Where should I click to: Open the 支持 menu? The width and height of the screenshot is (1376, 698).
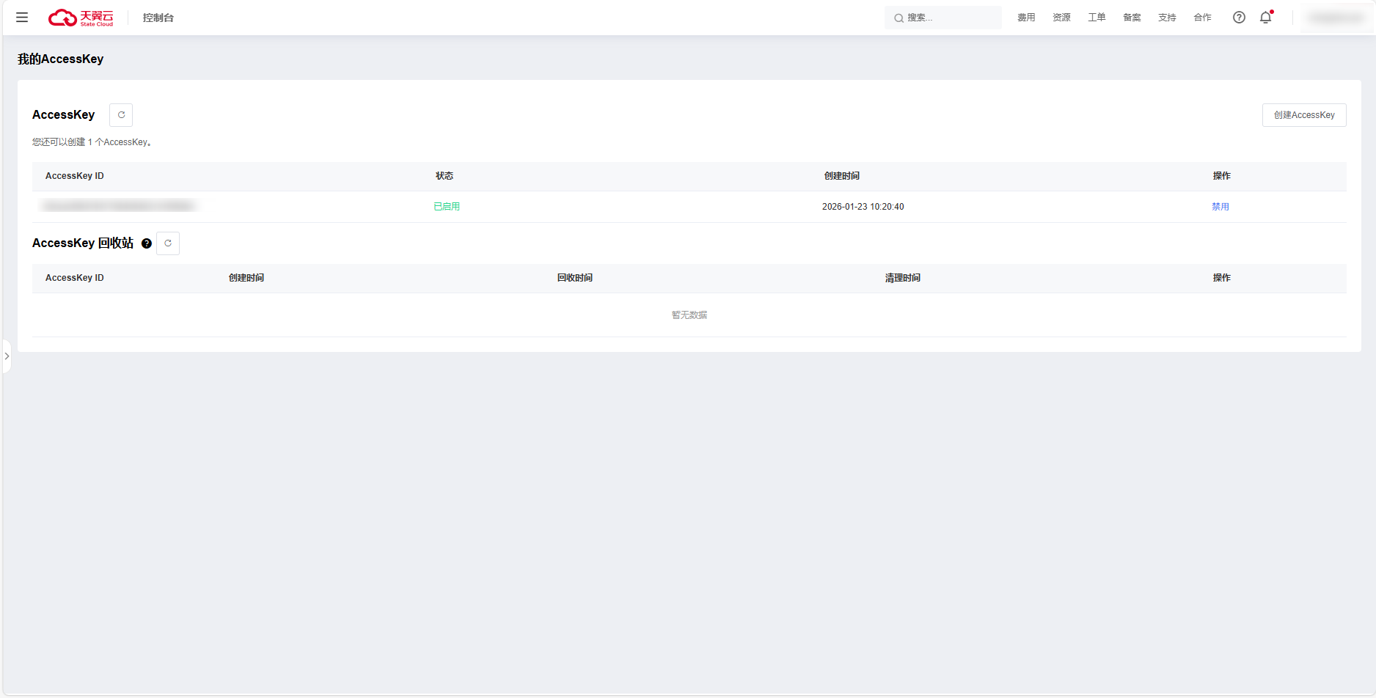pyautogui.click(x=1167, y=18)
